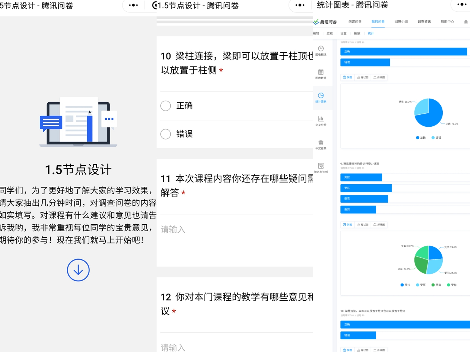Click the "受拉: 23.6%" pie chart label
This screenshot has height=352, width=470.
[x=451, y=247]
